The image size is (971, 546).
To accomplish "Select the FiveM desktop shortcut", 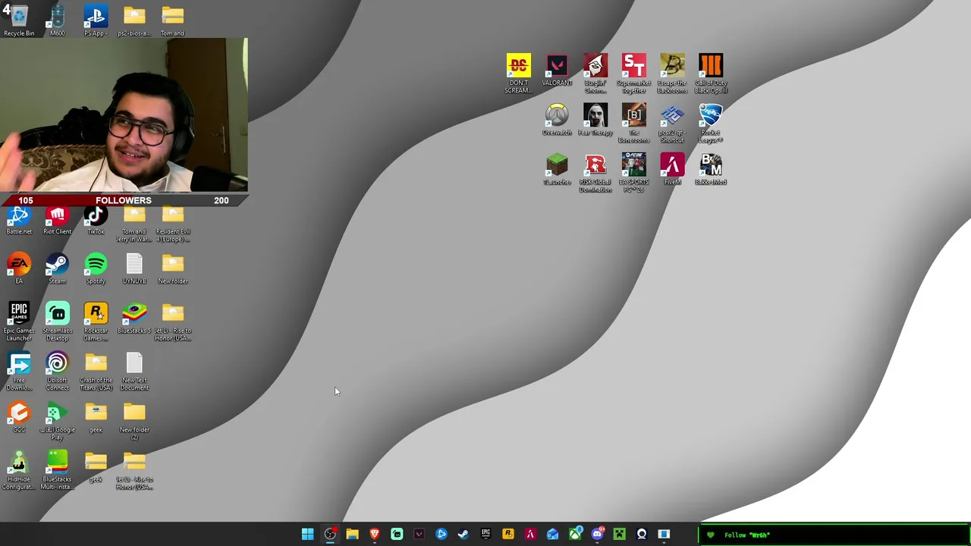I will (x=672, y=169).
